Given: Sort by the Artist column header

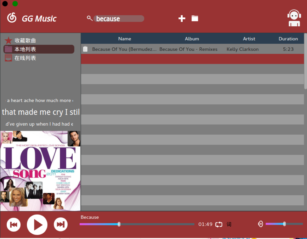Looking at the screenshot, I should tap(249, 39).
